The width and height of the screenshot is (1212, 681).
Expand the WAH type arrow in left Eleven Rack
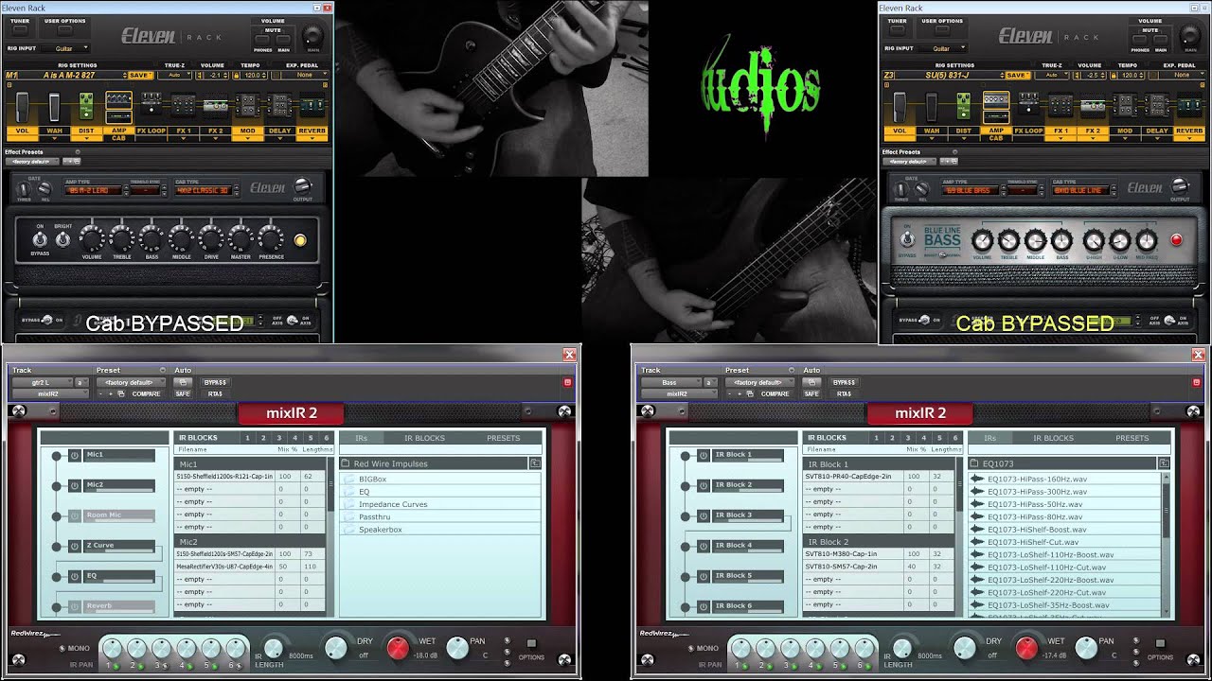[x=55, y=139]
